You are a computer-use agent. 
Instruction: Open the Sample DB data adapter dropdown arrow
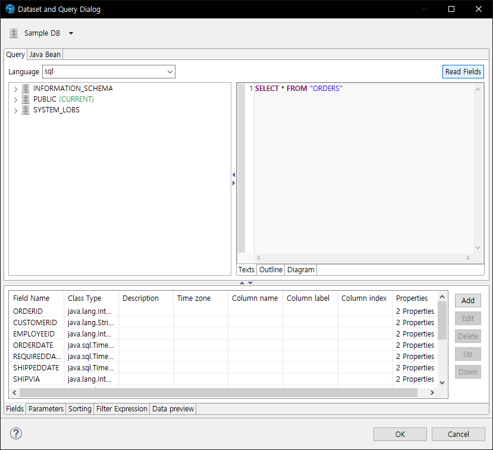click(x=71, y=33)
